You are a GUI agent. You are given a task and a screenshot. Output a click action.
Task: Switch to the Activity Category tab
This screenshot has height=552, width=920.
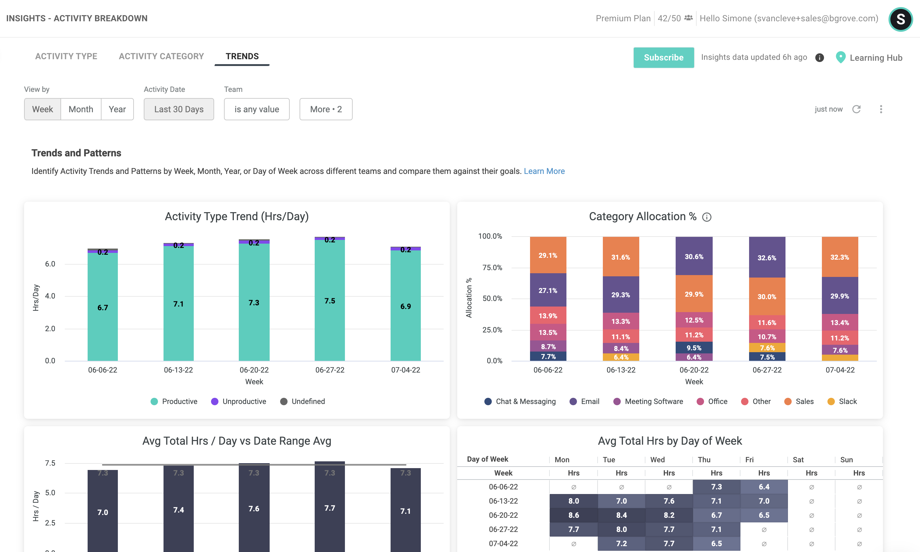(x=161, y=56)
